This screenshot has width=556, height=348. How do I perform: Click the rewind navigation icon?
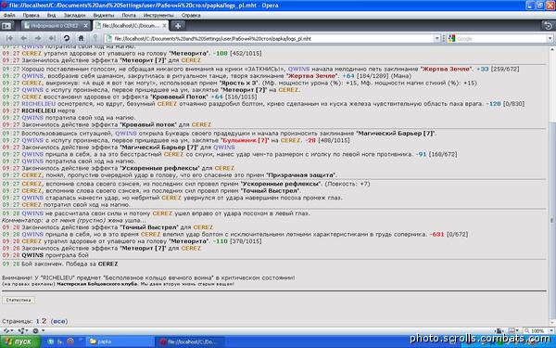pyautogui.click(x=9, y=38)
